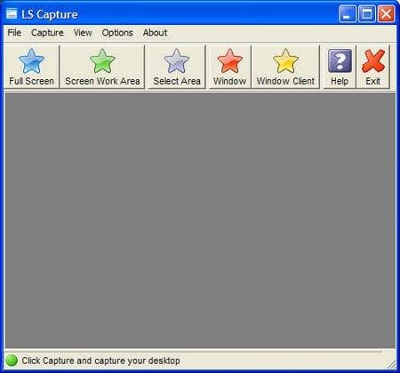Open the View menu
The height and width of the screenshot is (373, 400).
pos(83,33)
